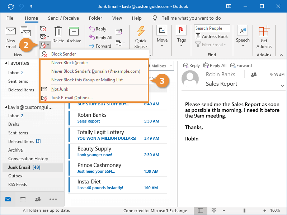Open the New Items icon
The height and width of the screenshot is (215, 287).
26,32
